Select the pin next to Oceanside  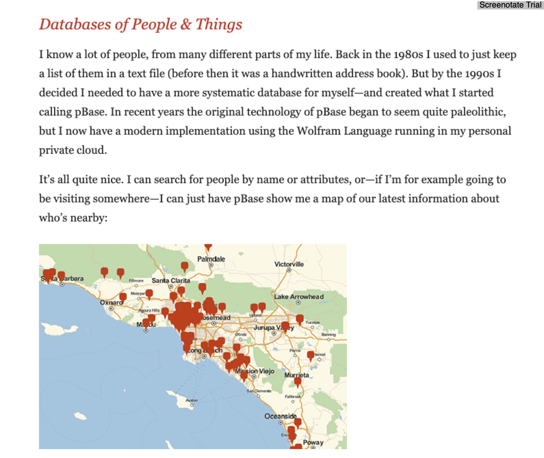point(298,422)
